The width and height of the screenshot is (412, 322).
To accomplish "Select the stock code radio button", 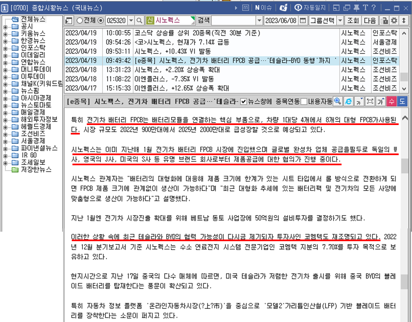I will 101,21.
